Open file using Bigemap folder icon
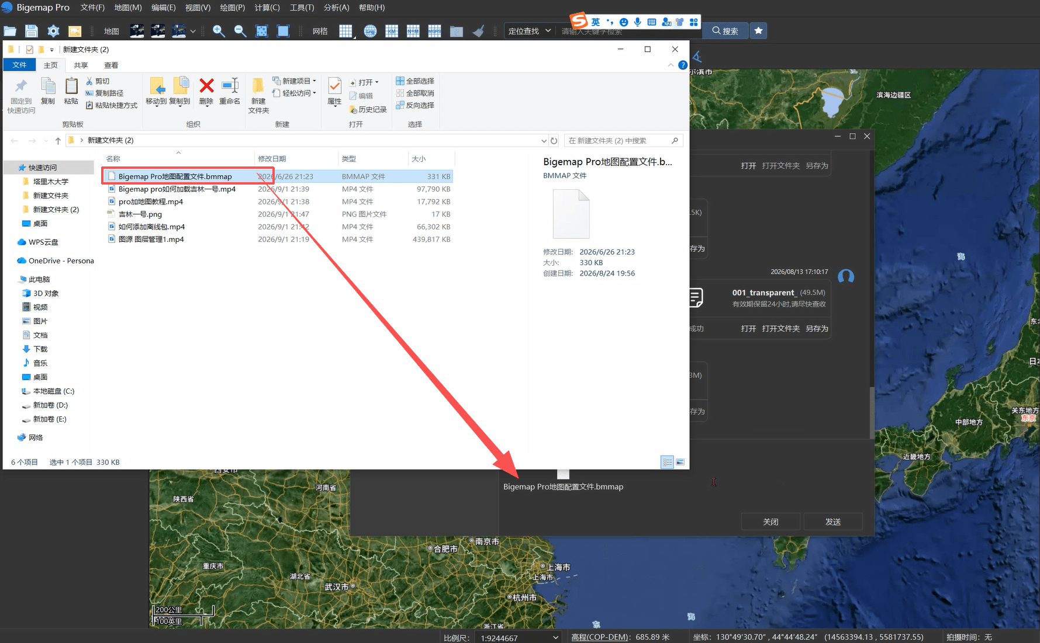1040x643 pixels. [x=10, y=31]
